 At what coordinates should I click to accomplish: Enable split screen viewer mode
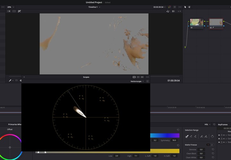tap(14, 11)
